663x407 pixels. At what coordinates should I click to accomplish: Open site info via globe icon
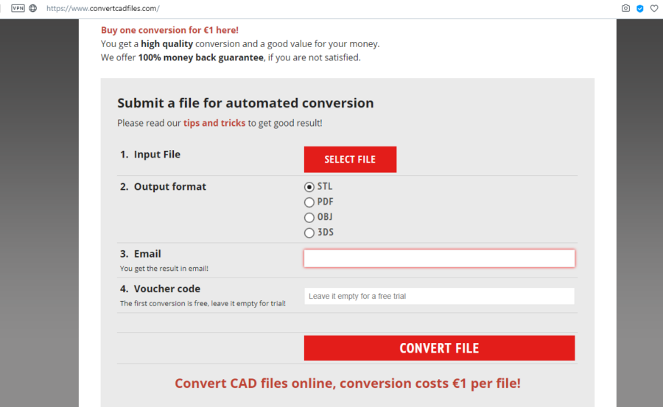[x=33, y=8]
